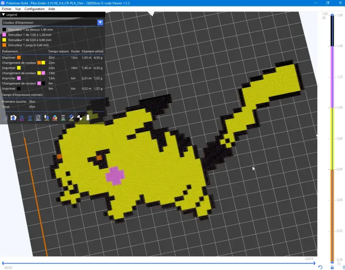Click right thumb of horizontal moves slider
The width and height of the screenshot is (345, 270).
click(314, 263)
